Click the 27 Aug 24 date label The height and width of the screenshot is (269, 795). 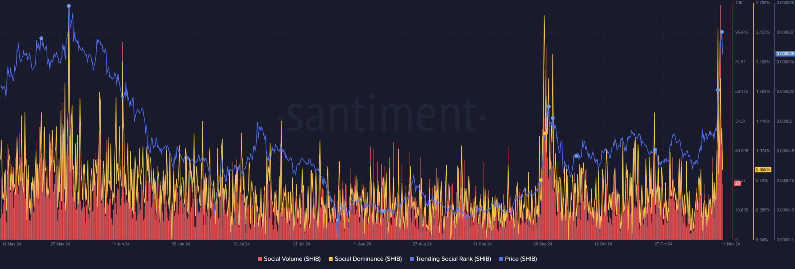tap(422, 244)
